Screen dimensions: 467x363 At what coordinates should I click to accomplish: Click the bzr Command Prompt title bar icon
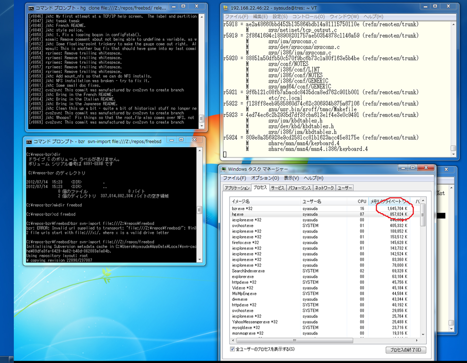(29, 142)
